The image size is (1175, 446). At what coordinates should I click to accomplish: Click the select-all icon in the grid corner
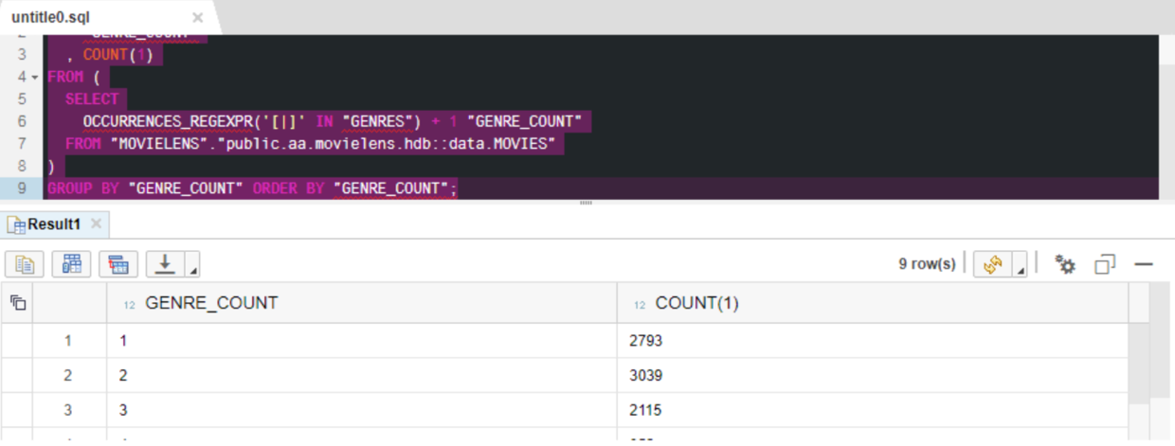tap(18, 303)
